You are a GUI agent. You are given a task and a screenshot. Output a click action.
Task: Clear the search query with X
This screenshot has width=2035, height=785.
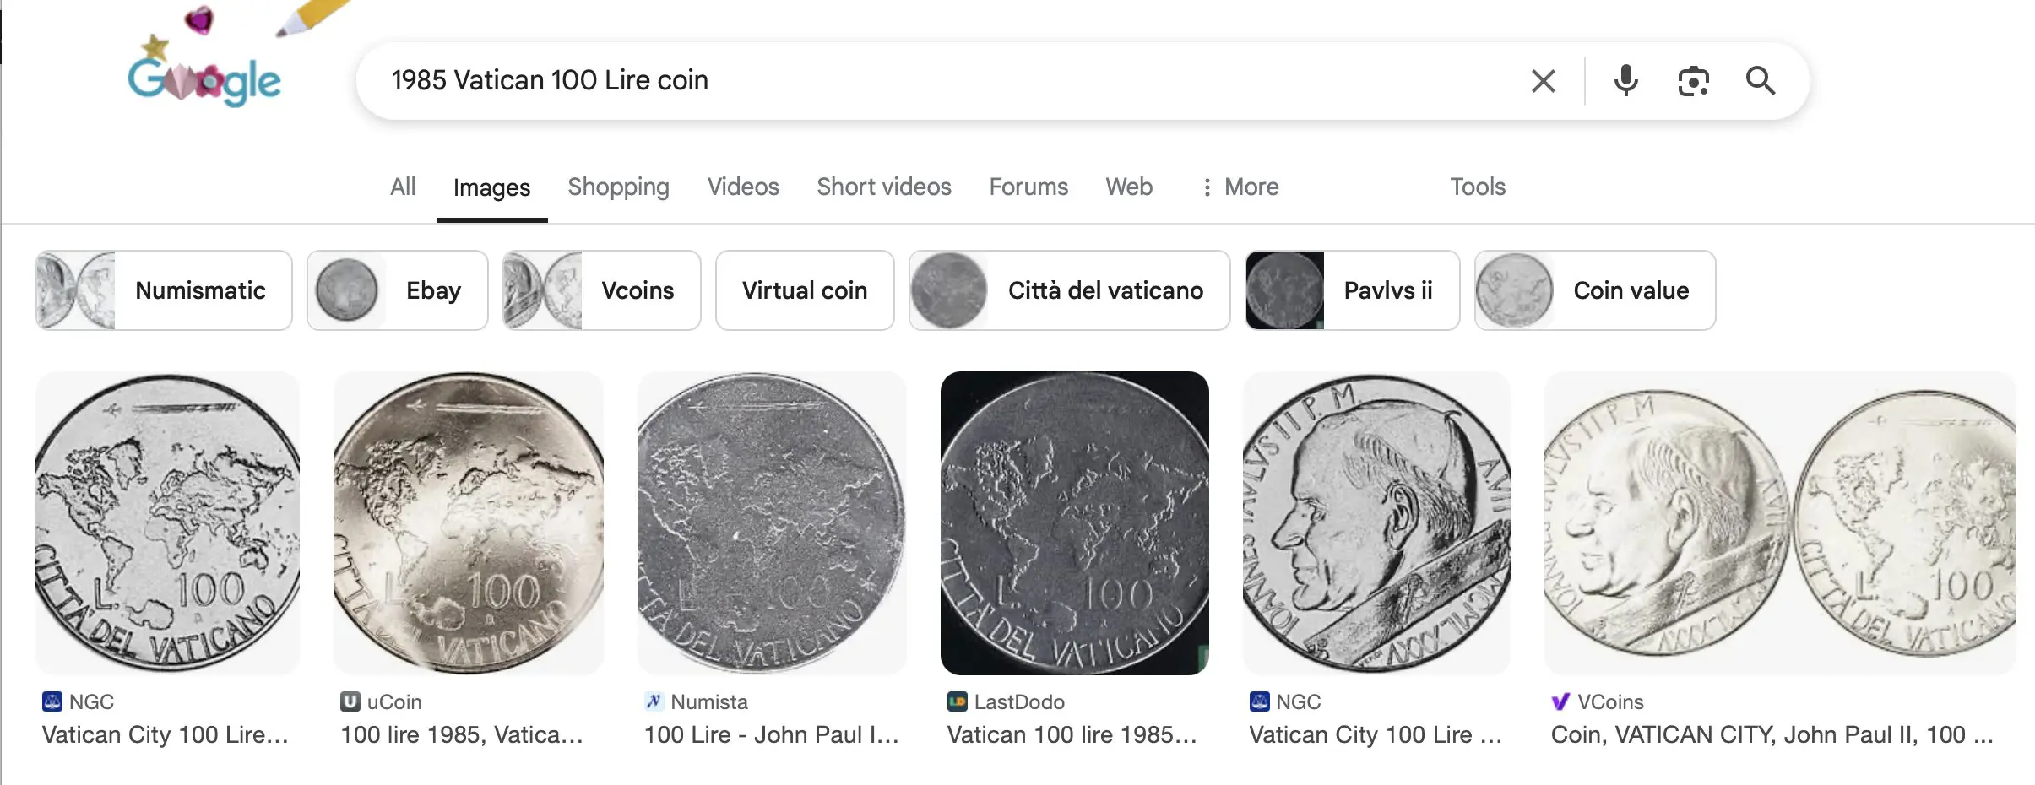(1543, 81)
